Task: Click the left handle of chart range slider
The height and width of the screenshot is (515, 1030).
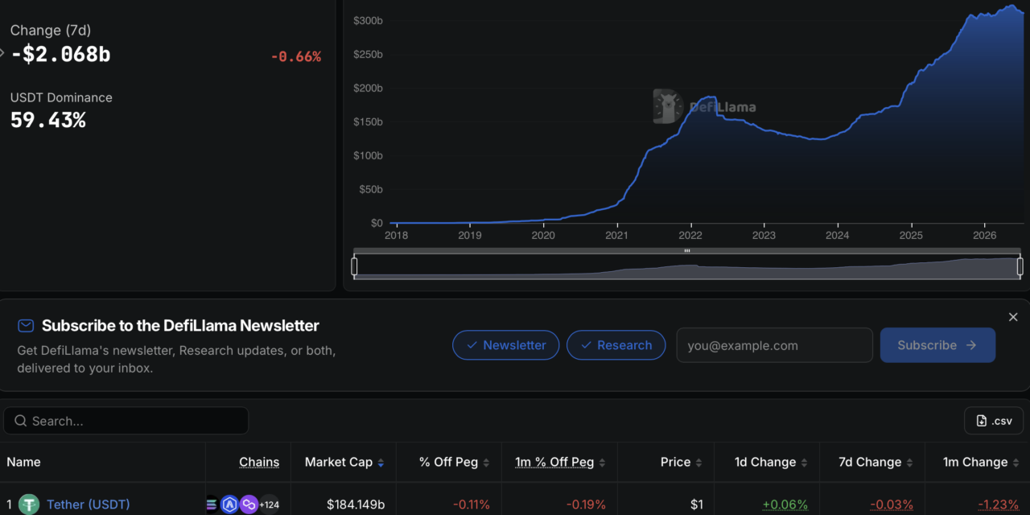Action: click(x=354, y=266)
